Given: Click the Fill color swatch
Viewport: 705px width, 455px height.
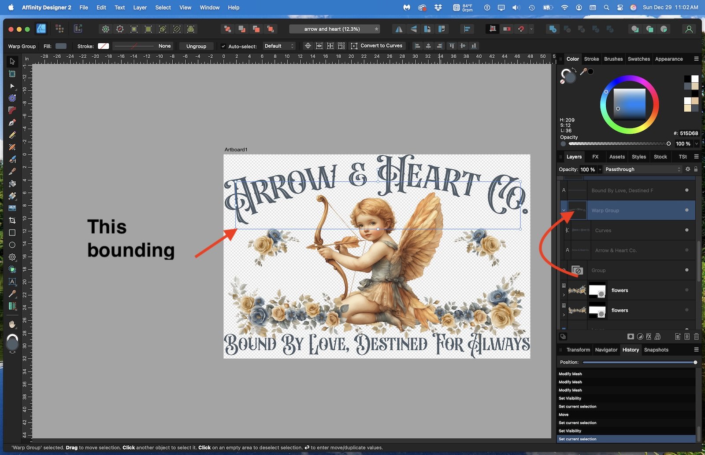Looking at the screenshot, I should 61,46.
